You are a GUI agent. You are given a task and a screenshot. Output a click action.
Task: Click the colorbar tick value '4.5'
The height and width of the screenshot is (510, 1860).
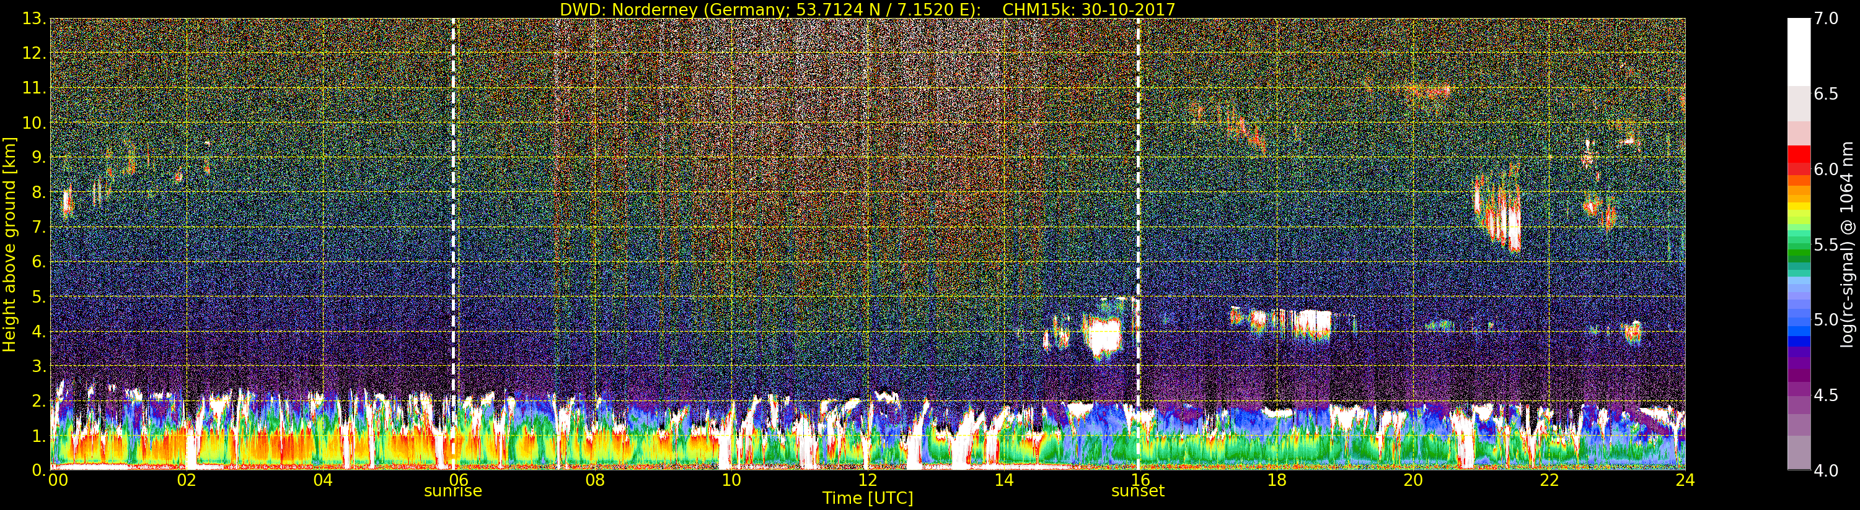[1826, 395]
